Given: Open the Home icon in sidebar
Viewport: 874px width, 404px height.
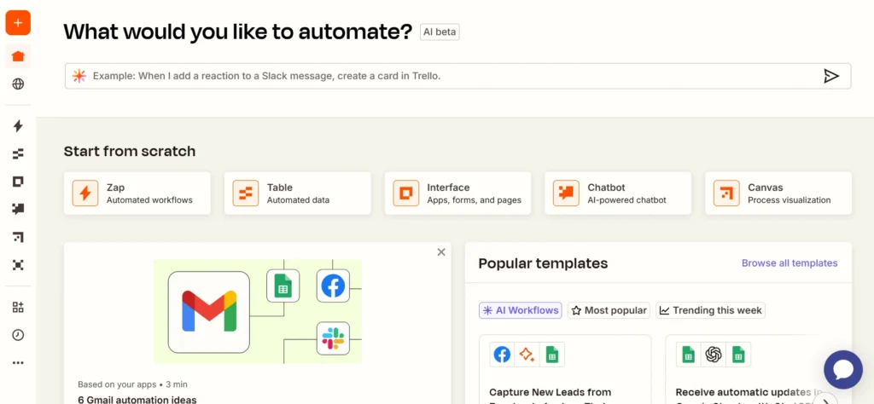Looking at the screenshot, I should [x=18, y=56].
